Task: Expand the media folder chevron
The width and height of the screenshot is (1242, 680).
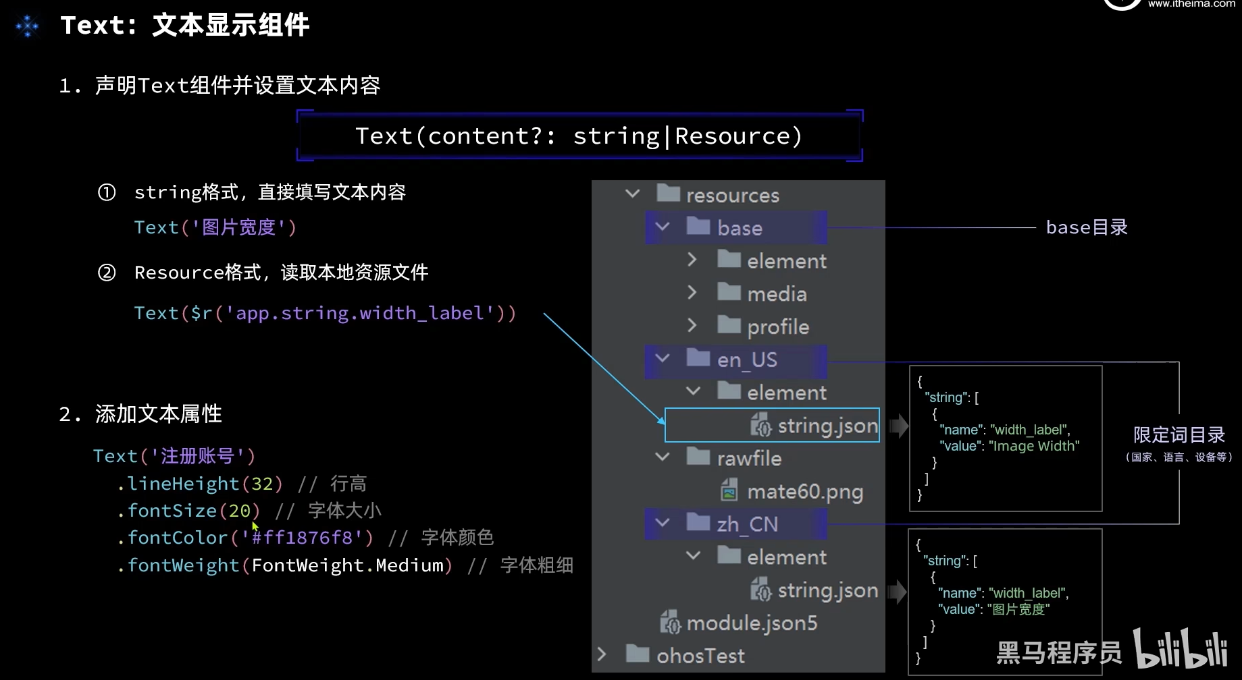Action: click(x=692, y=293)
